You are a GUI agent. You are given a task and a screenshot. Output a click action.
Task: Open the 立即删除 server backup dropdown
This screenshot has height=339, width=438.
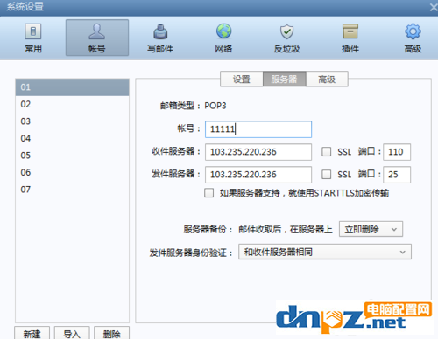371,229
